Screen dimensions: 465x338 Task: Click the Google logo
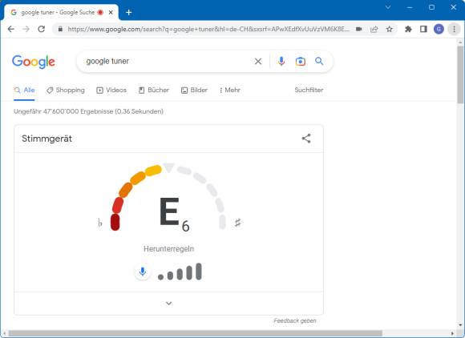point(34,62)
